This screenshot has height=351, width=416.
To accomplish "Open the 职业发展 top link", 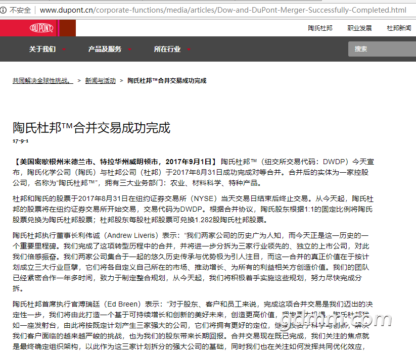I will [x=359, y=28].
